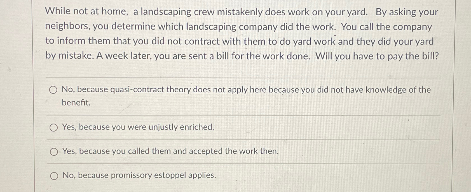The width and height of the screenshot is (471, 192).
Task: Select the unjustly enriched answer radio button
Action: [53, 128]
